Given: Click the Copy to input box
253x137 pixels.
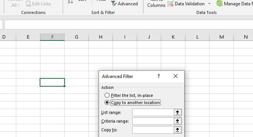Looking at the screenshot, I should (x=153, y=130).
